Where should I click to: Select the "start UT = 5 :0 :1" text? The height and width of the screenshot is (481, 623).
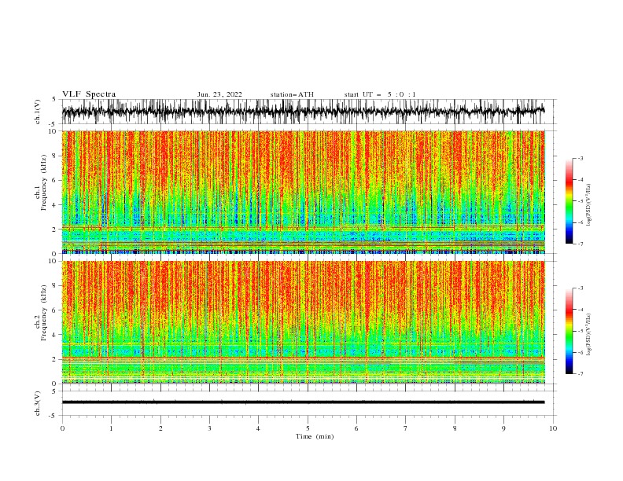(380, 94)
